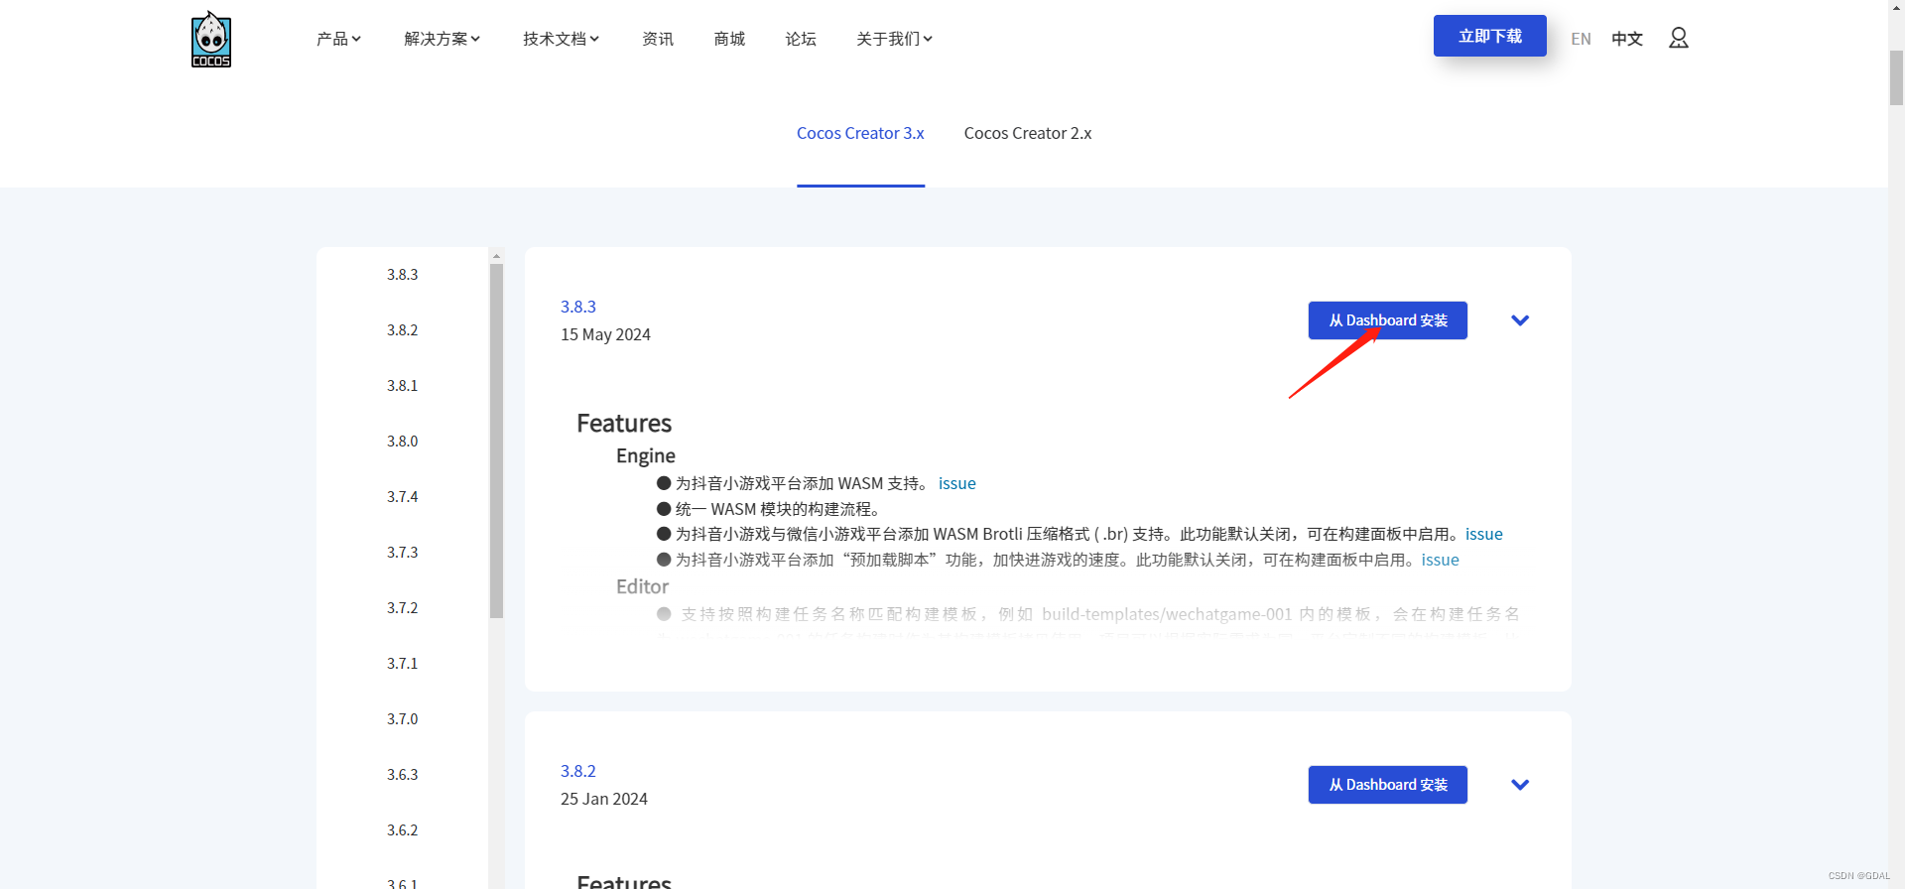
Task: Click the Cocos logo
Action: pyautogui.click(x=211, y=40)
